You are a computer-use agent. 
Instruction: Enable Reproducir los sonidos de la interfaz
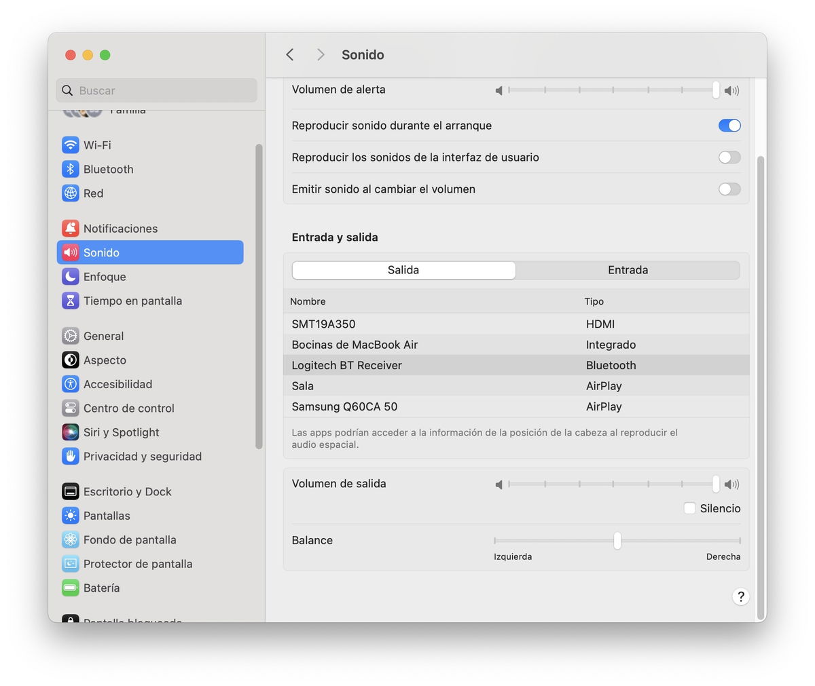[729, 157]
